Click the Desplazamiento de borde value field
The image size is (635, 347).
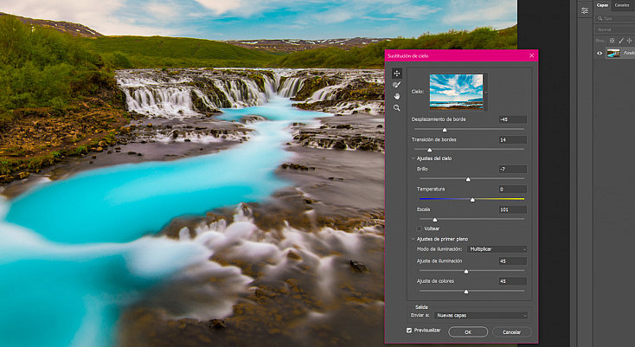[513, 119]
